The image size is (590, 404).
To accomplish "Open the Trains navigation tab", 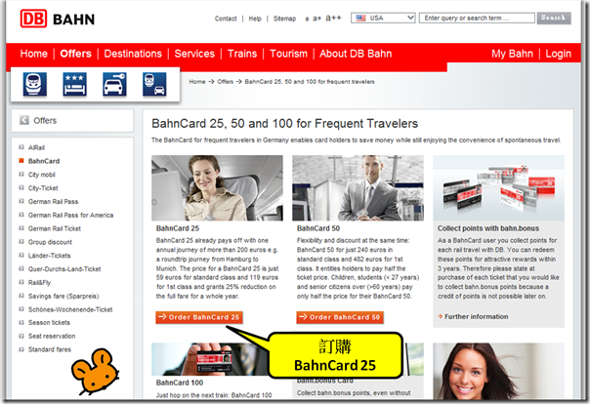I will coord(242,54).
